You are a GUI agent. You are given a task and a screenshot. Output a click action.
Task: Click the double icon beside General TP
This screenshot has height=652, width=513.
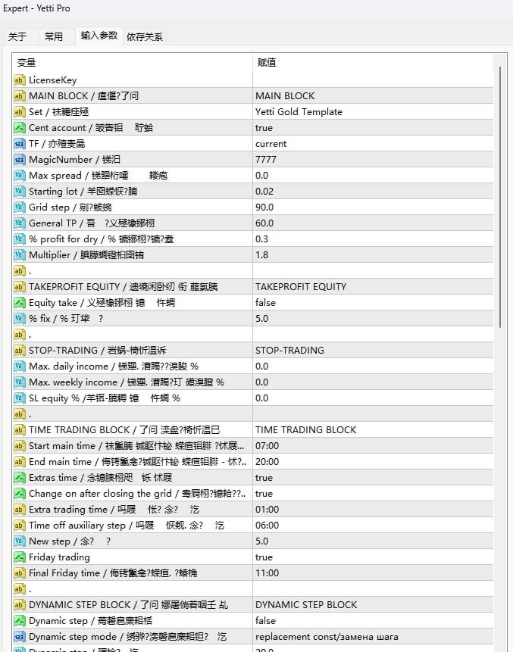coord(20,223)
